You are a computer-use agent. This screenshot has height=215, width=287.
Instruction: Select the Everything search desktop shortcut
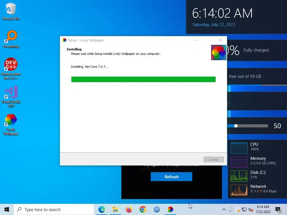click(11, 39)
